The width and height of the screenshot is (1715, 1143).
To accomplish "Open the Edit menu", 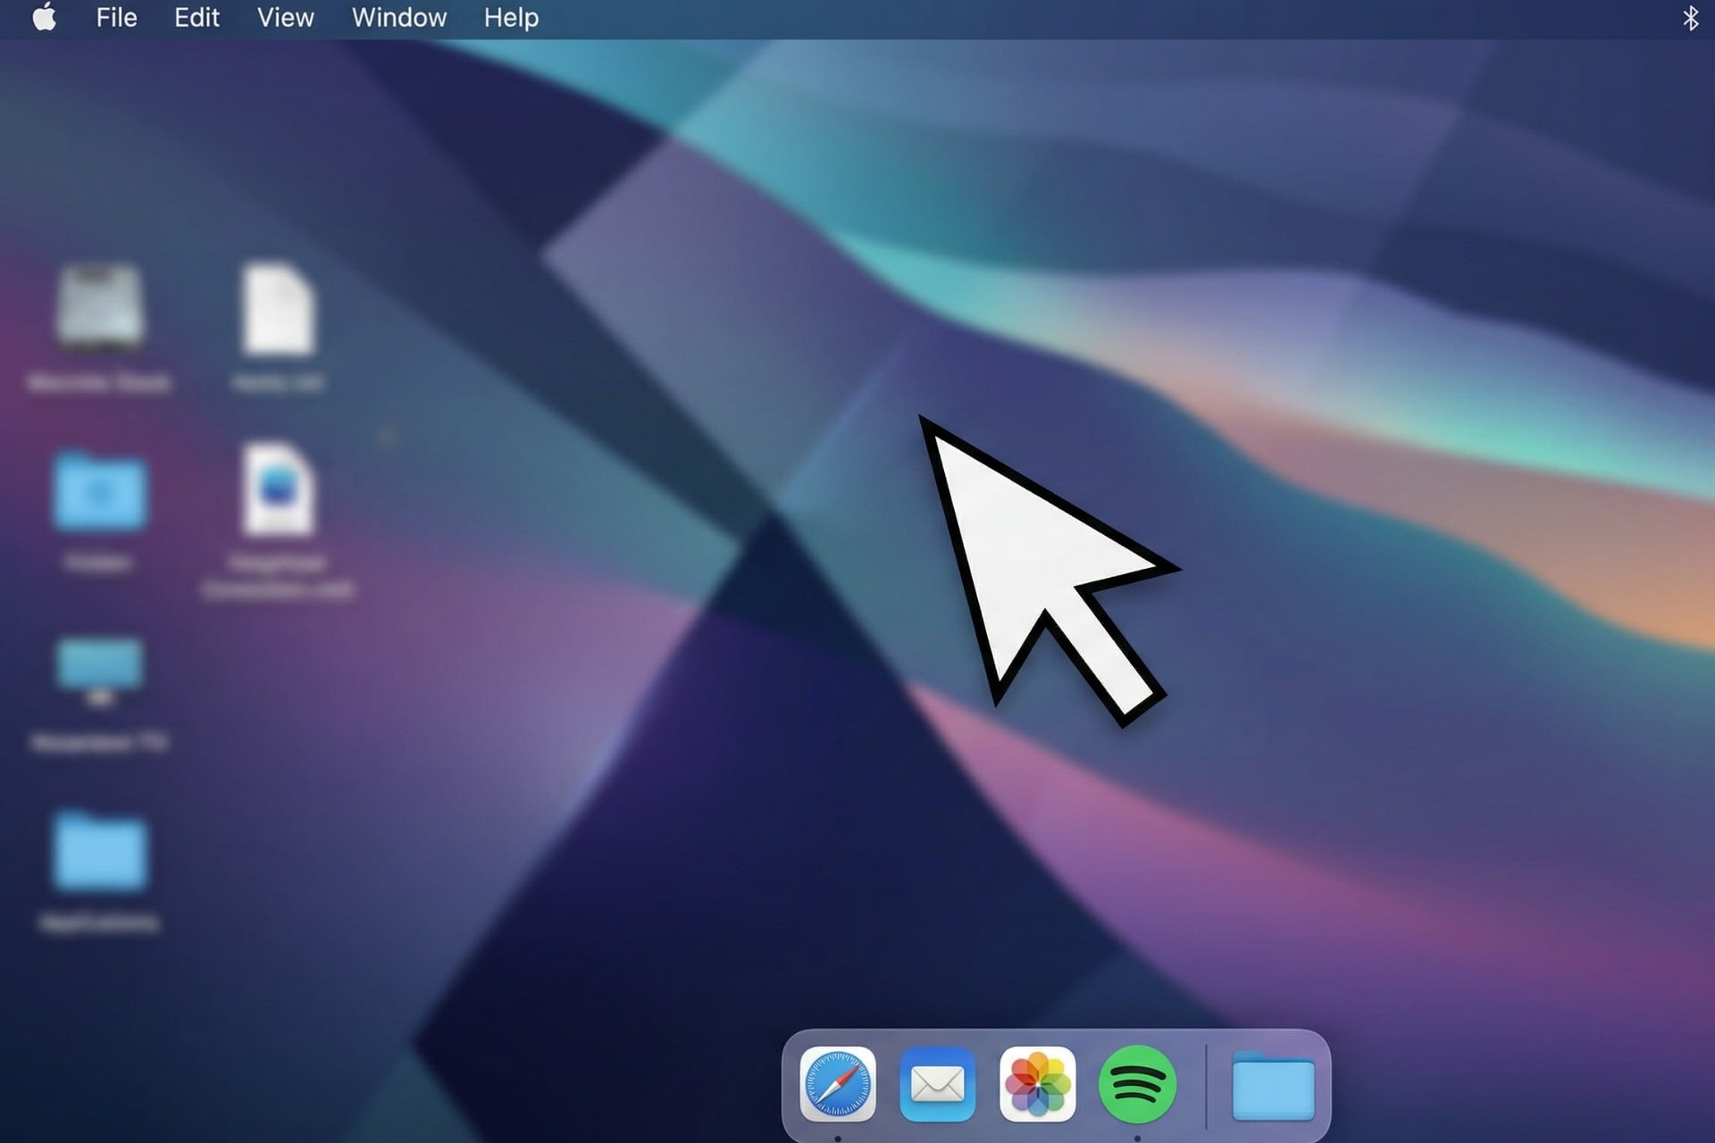I will coord(197,18).
